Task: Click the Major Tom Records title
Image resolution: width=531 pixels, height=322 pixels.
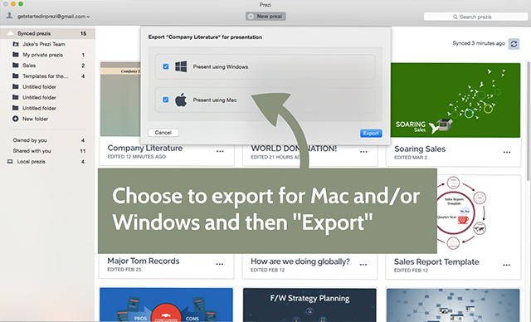Action: 144,261
